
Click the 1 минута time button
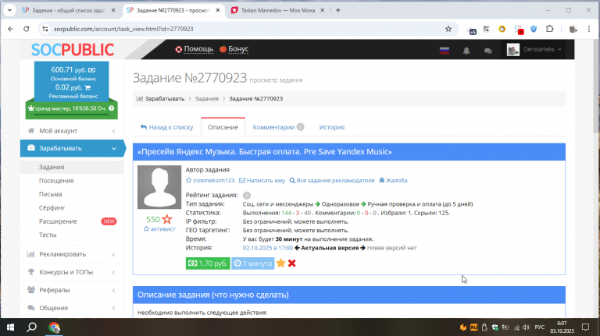pyautogui.click(x=252, y=263)
